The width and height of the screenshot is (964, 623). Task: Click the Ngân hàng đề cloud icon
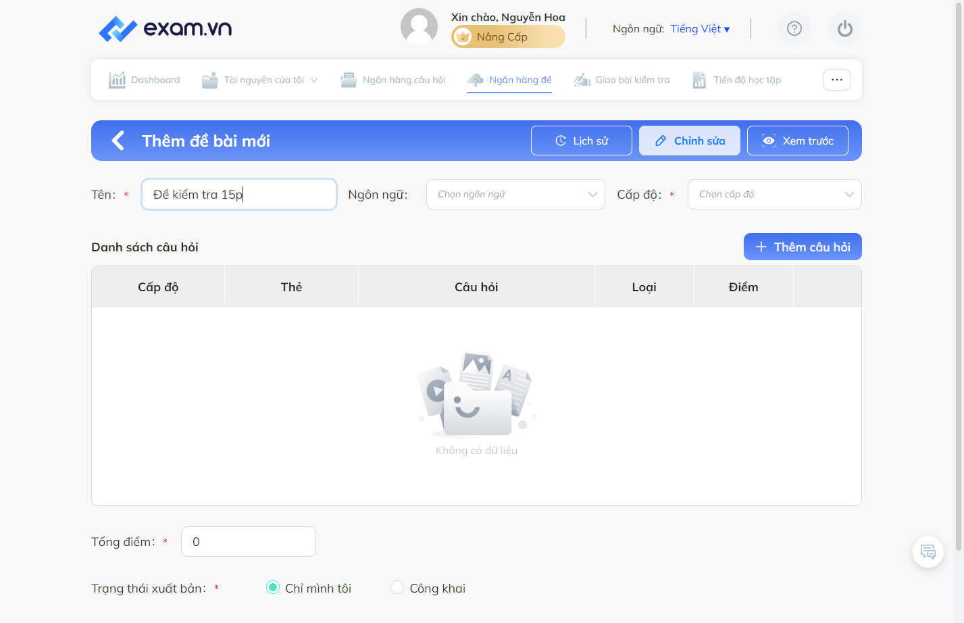pyautogui.click(x=476, y=80)
